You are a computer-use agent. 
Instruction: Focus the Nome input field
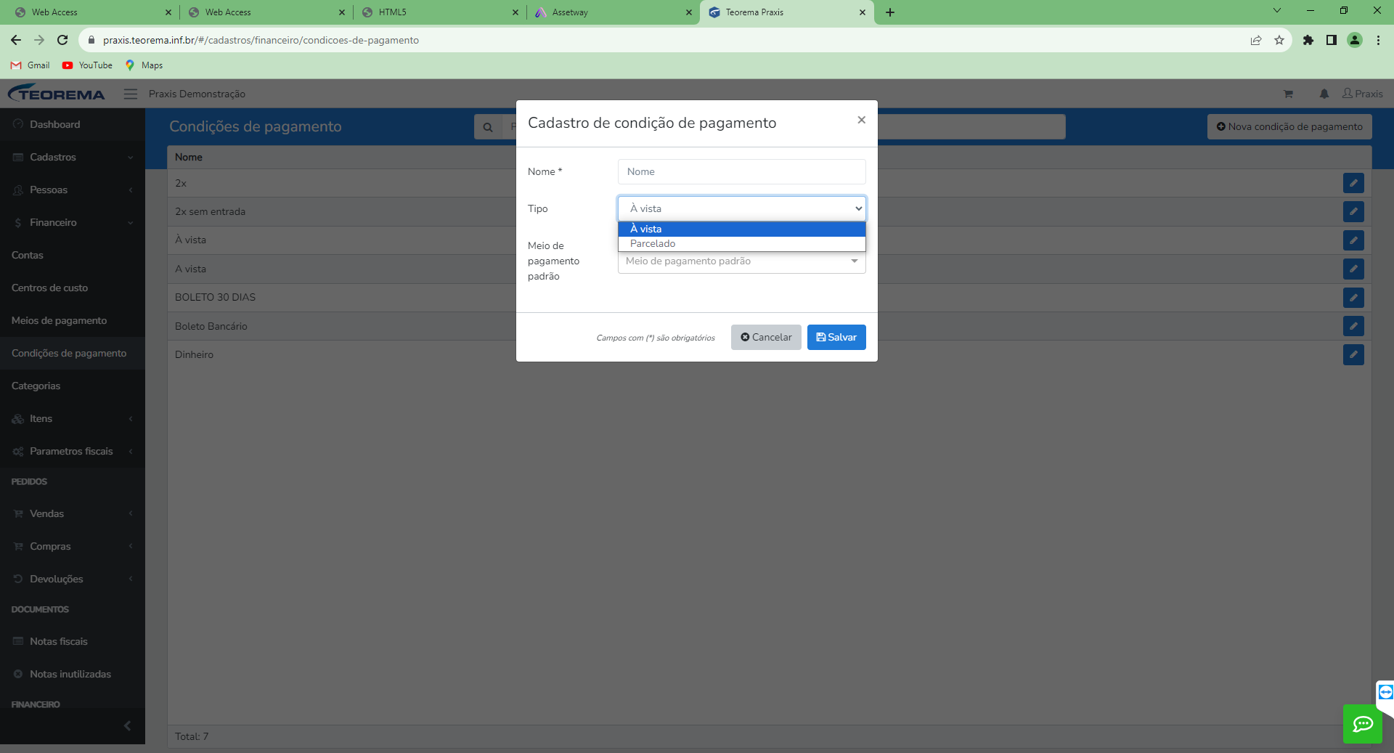tap(741, 171)
